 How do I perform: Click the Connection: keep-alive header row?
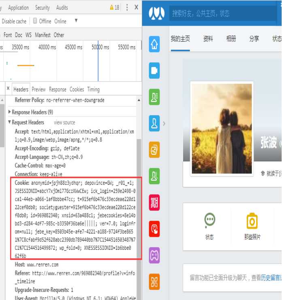(38, 174)
